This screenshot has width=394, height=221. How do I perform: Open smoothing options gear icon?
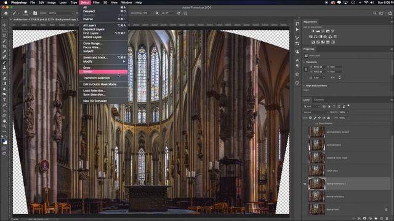tap(157, 13)
